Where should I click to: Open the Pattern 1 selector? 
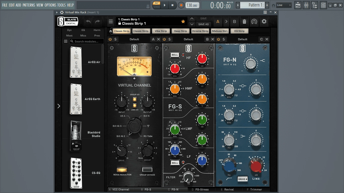[x=252, y=5]
